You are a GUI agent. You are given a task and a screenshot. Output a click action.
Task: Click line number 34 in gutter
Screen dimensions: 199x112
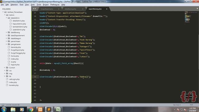click(35, 63)
